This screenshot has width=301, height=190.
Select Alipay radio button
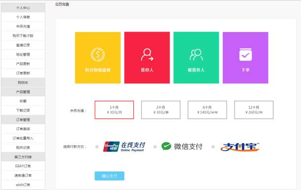pyautogui.click(x=213, y=147)
